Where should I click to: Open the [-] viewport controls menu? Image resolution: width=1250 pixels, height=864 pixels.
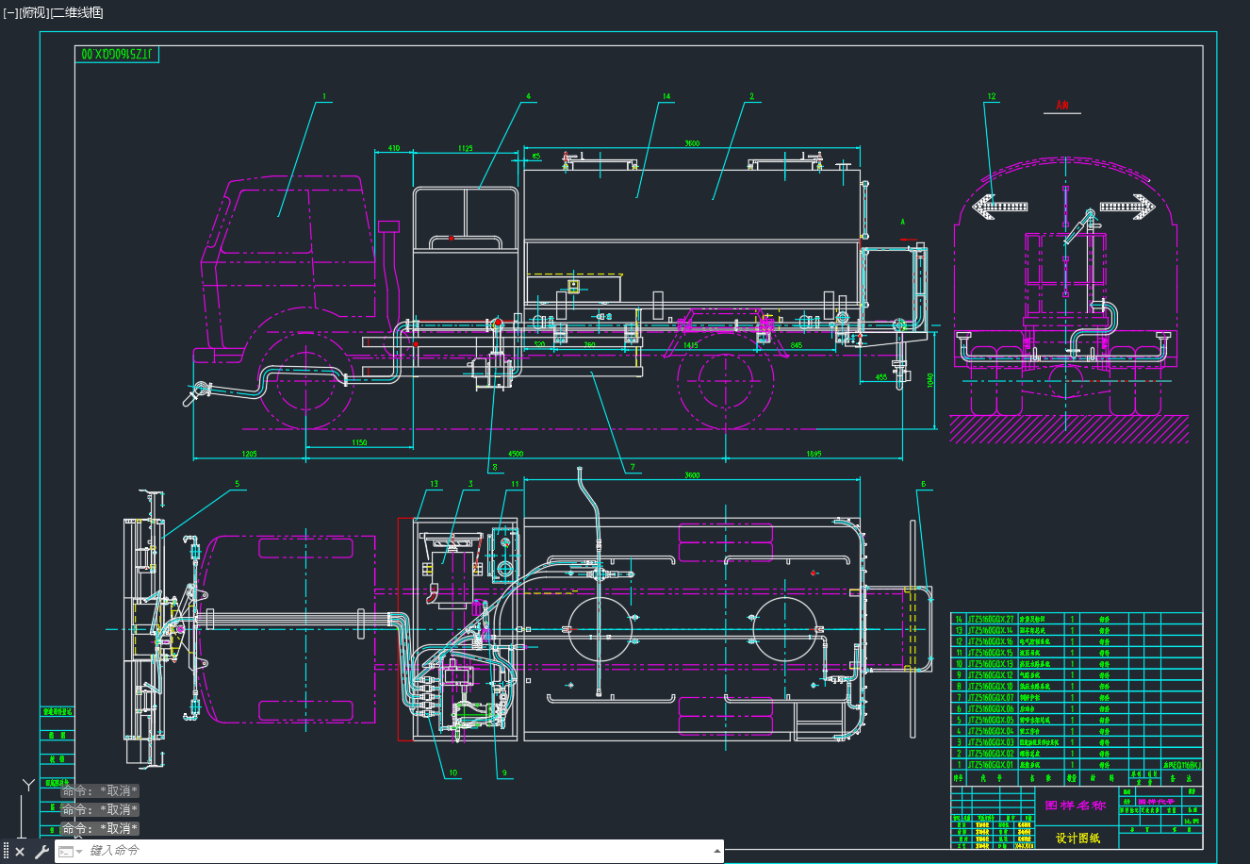(10, 12)
